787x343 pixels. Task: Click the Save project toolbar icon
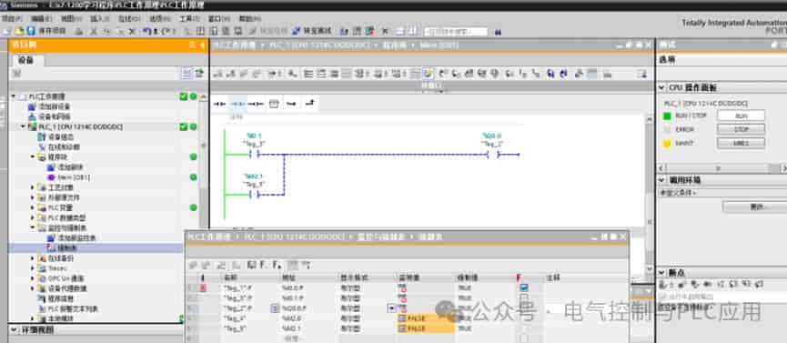tap(31, 31)
